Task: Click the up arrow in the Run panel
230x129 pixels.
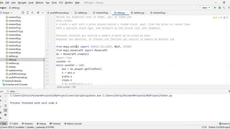Action: [x=5, y=96]
